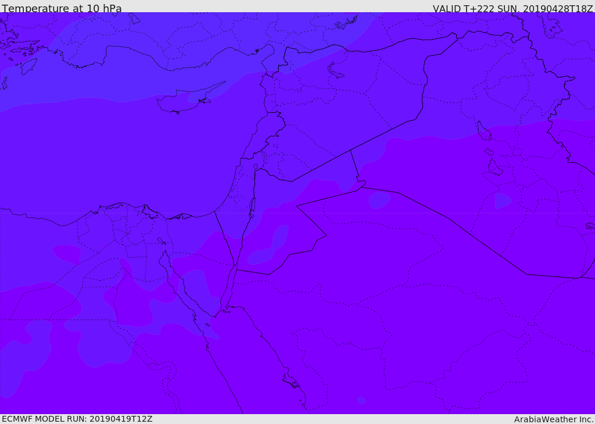This screenshot has width=595, height=424.
Task: Click the 'VALID T+222 SUN. 20190428T18Z' label
Action: 512,9
